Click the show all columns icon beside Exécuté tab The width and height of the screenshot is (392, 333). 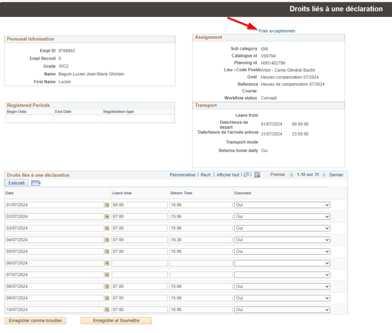[x=36, y=183]
